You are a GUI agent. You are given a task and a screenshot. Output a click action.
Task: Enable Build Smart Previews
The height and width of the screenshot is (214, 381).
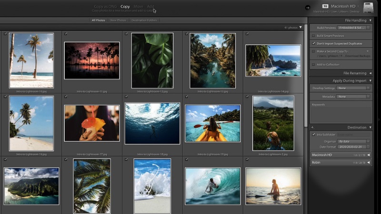tap(313, 36)
